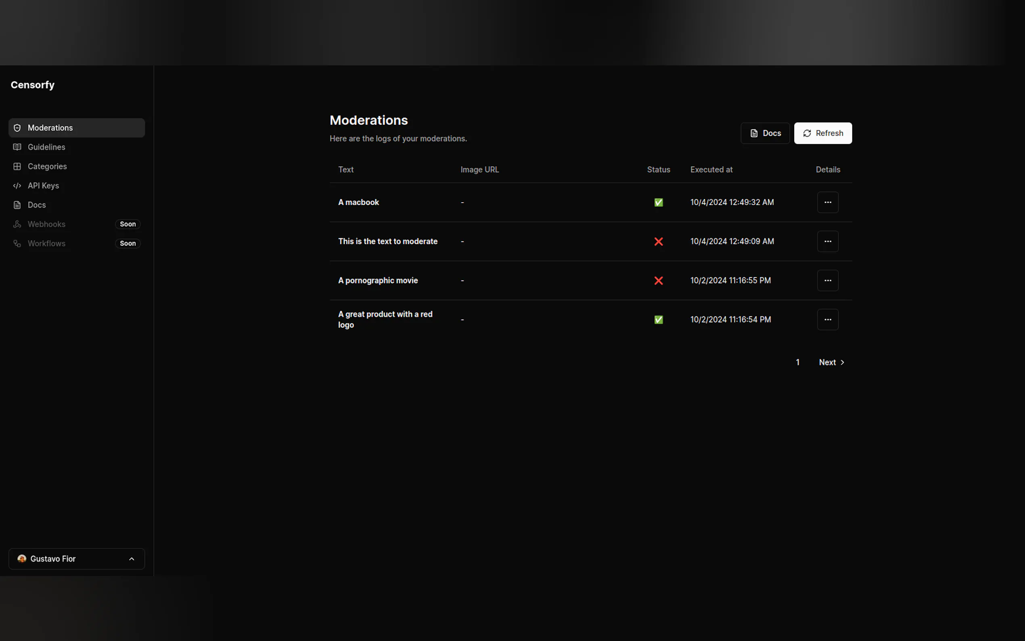Open details for 'This is the text to moderate'
1025x641 pixels.
point(827,241)
